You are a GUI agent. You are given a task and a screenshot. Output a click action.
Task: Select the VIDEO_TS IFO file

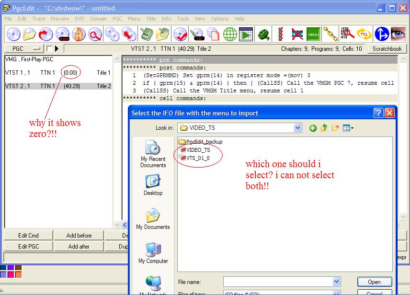click(195, 150)
